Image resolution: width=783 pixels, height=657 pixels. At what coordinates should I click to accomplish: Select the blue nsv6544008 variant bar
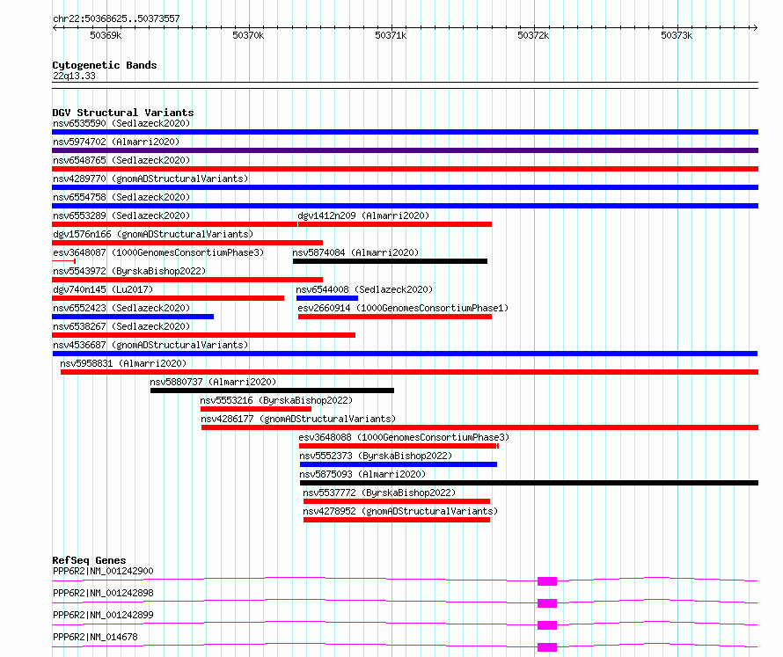point(327,298)
